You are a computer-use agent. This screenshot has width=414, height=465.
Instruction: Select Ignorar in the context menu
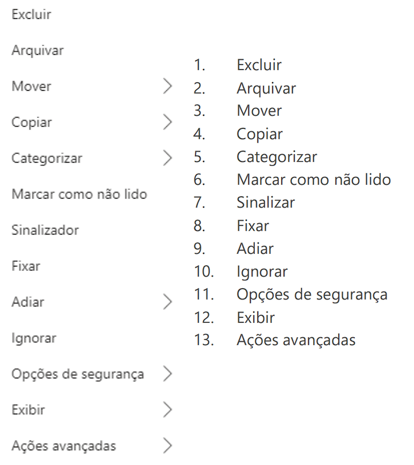click(34, 338)
